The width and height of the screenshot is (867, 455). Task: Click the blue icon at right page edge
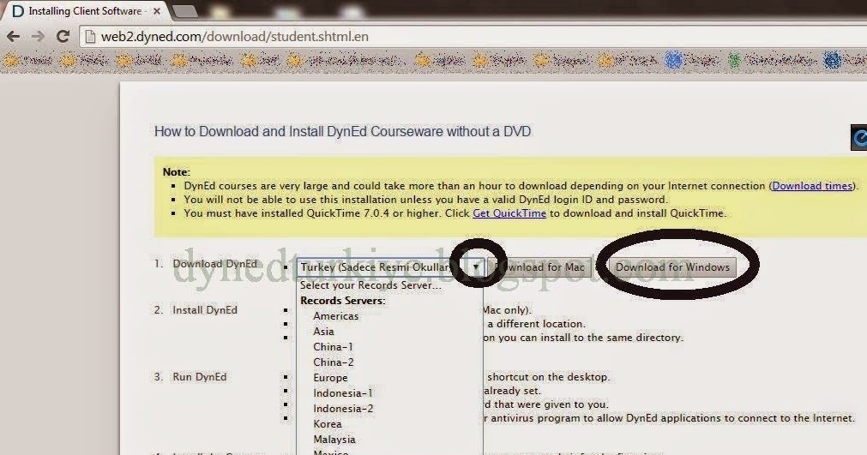[x=858, y=137]
